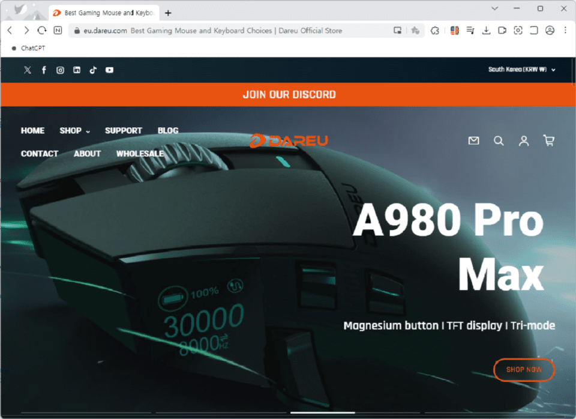Open browser extensions puzzle icon
Screen dimensions: 576x419
(x=435, y=31)
